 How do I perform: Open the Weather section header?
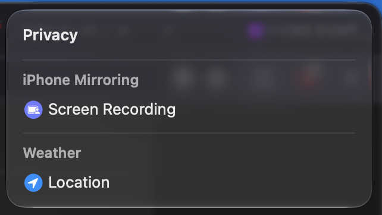(x=52, y=153)
